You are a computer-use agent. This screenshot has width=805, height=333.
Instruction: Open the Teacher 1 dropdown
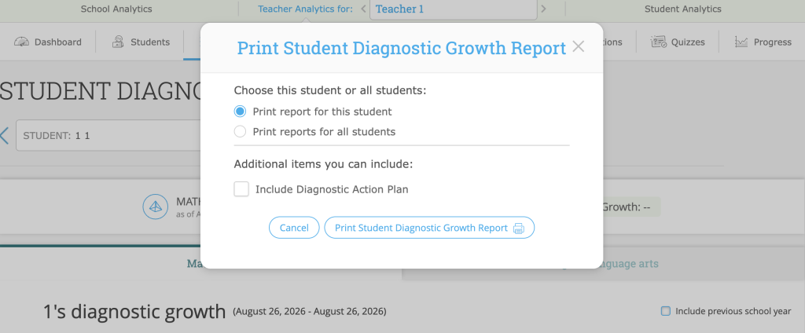click(x=454, y=9)
